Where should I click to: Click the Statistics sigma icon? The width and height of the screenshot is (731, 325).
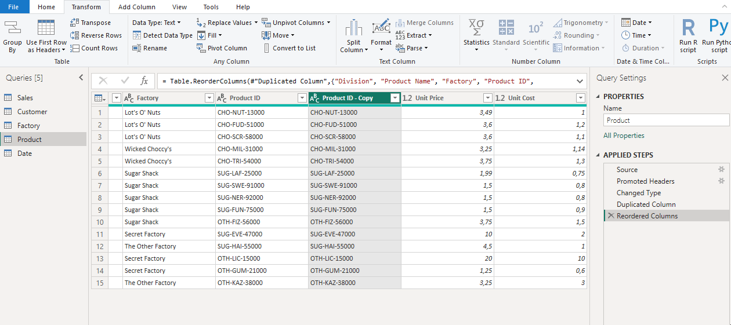coord(476,28)
